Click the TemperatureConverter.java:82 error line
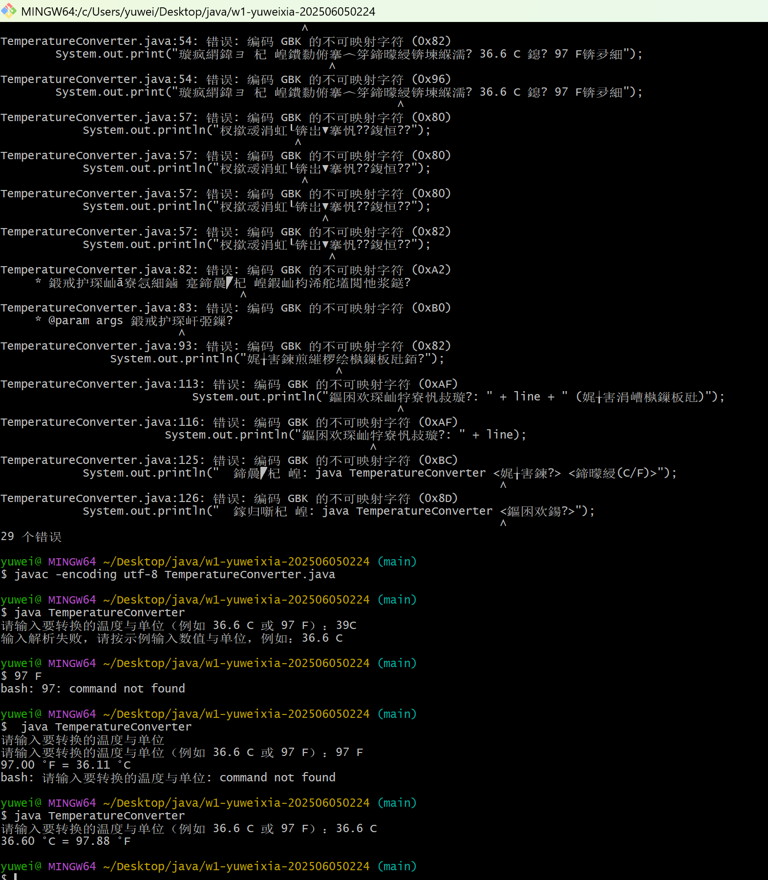The width and height of the screenshot is (768, 880). 225,270
